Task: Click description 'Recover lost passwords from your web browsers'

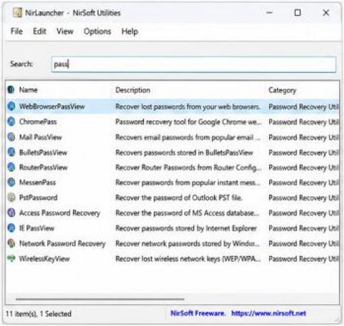Action: (188, 107)
